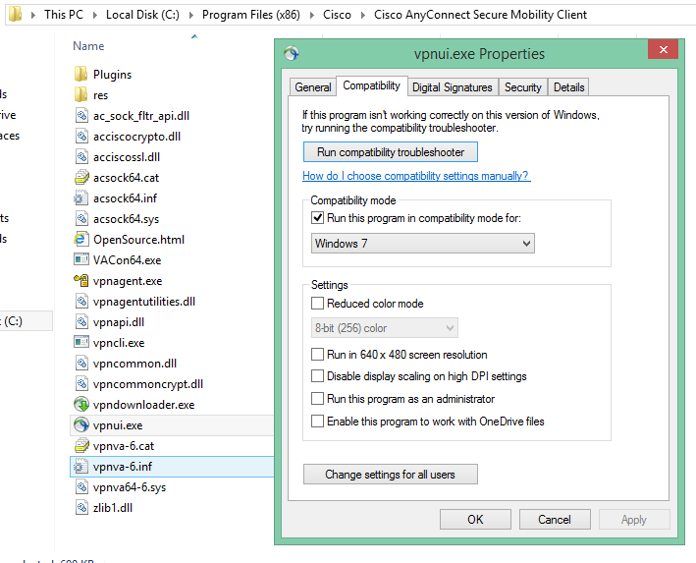Click the vpnapi.dll file icon
Screen dimensions: 696x563
point(80,321)
